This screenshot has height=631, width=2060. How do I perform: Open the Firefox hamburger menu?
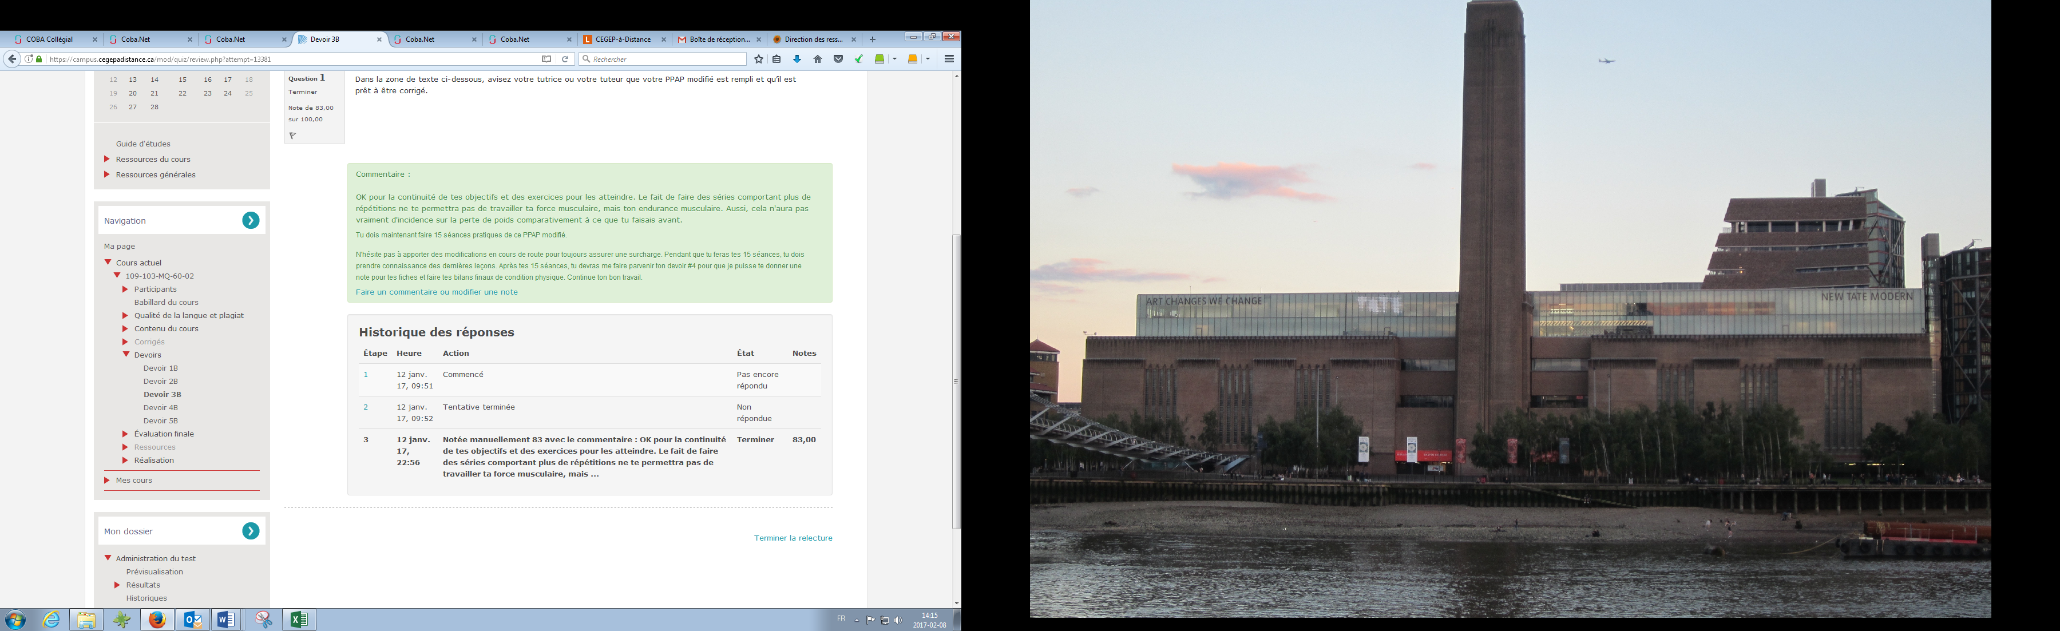(949, 59)
